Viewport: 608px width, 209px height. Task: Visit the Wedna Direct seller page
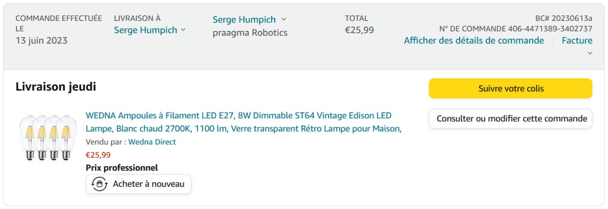click(152, 142)
